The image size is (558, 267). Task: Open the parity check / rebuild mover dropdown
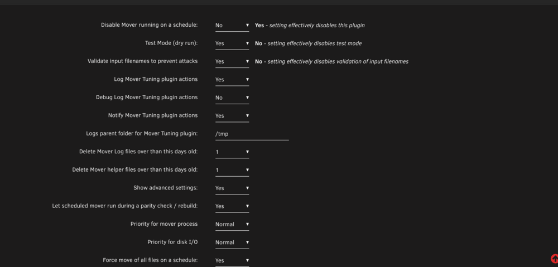[x=232, y=206]
